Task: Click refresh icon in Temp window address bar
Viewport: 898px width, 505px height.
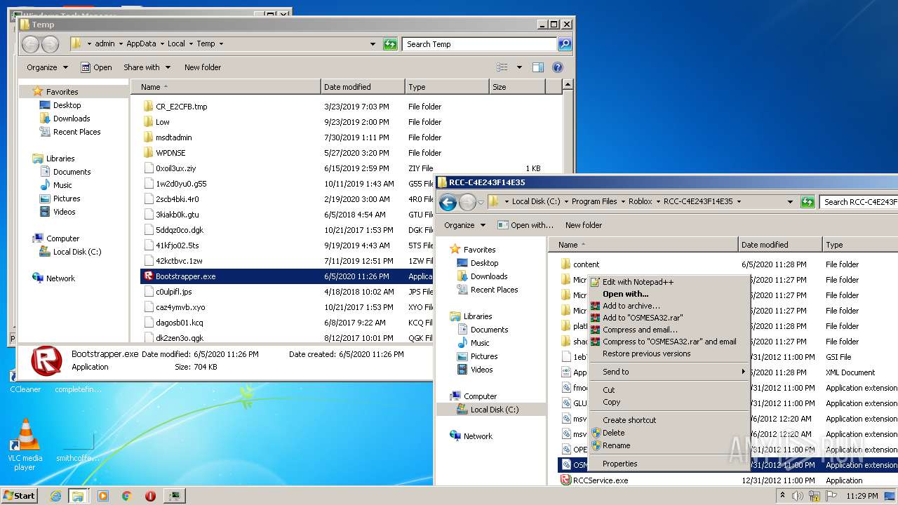Action: pos(390,44)
